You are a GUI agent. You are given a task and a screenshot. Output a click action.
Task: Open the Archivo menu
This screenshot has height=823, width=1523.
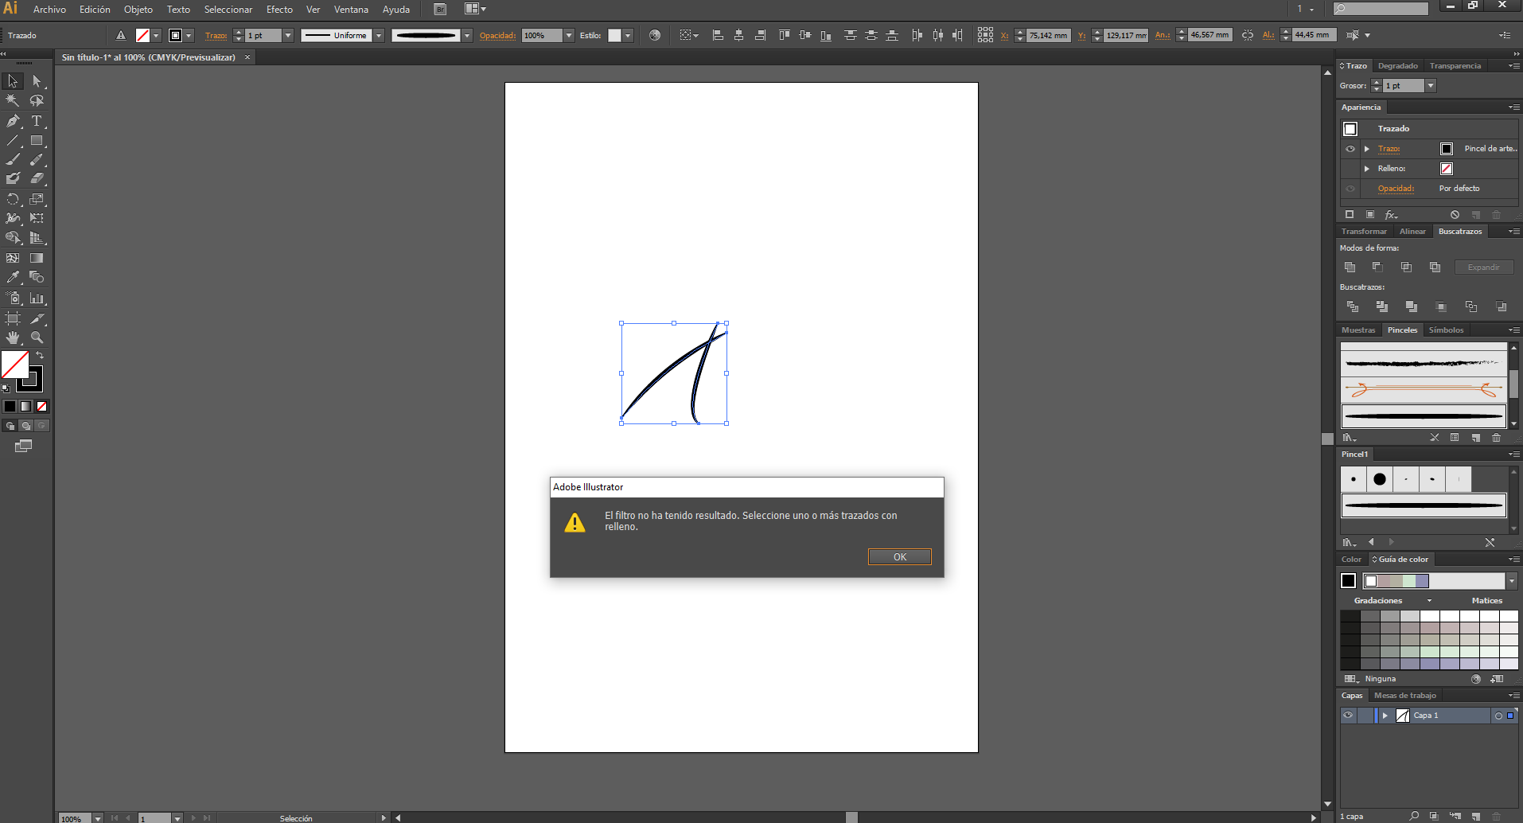(49, 10)
